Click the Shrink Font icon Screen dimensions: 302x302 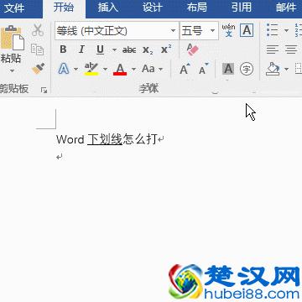[204, 69]
